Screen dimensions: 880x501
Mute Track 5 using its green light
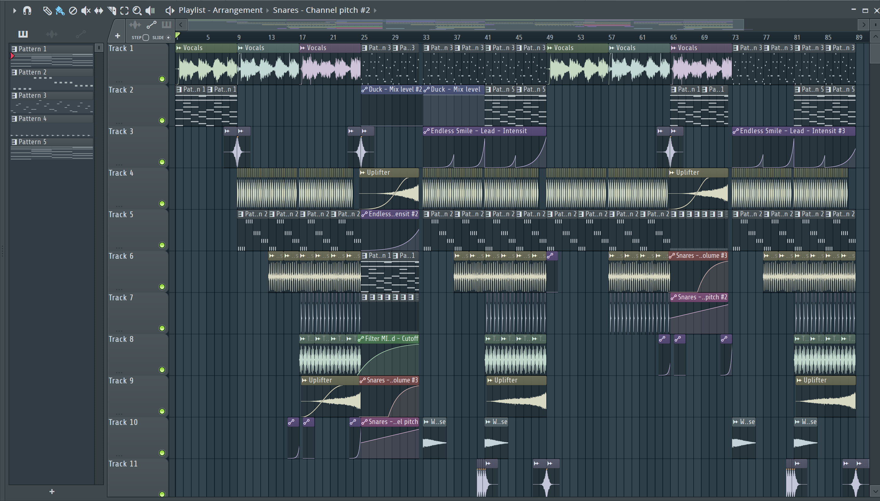point(162,245)
